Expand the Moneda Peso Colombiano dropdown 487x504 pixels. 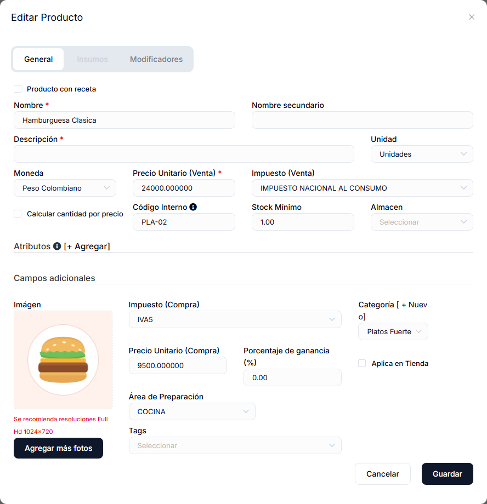point(65,188)
